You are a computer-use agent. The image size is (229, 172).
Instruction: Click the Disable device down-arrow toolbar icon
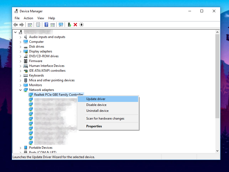pyautogui.click(x=81, y=25)
